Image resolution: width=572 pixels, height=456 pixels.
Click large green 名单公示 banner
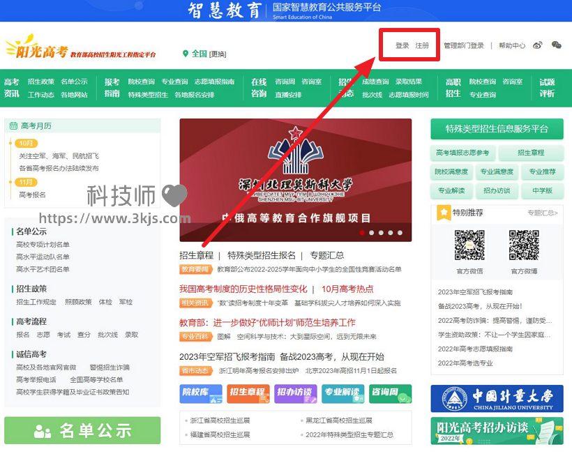coord(82,430)
